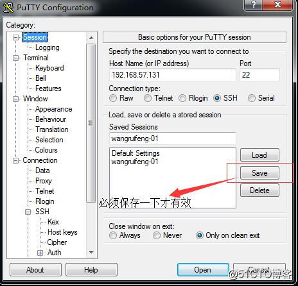Click the Host Name input field
This screenshot has height=286, width=298.
click(173, 75)
